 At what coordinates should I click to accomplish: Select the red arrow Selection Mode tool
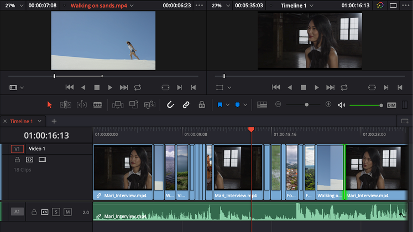(49, 104)
